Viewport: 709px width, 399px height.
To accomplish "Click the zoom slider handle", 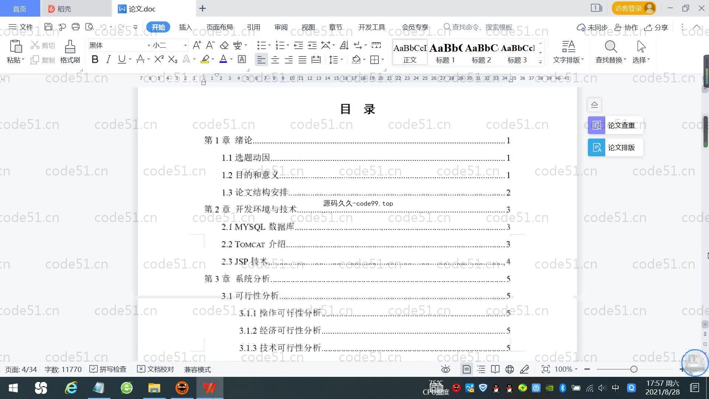I will (634, 369).
